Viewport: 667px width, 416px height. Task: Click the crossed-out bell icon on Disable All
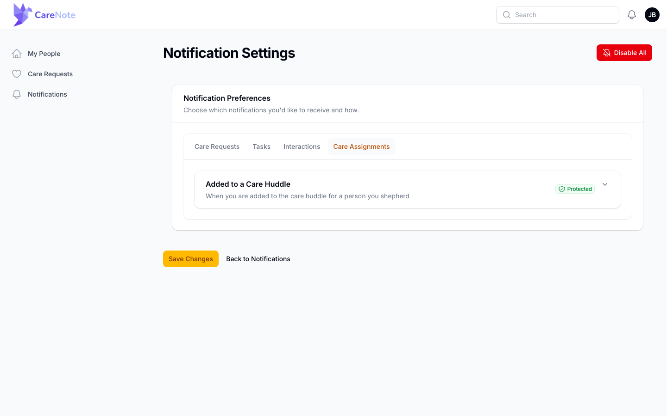point(607,53)
